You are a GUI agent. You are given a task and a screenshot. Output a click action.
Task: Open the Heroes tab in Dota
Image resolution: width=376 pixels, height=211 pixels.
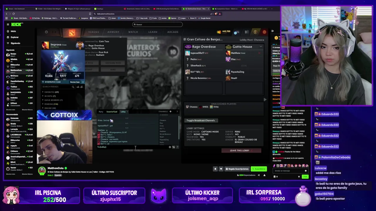[x=94, y=32]
